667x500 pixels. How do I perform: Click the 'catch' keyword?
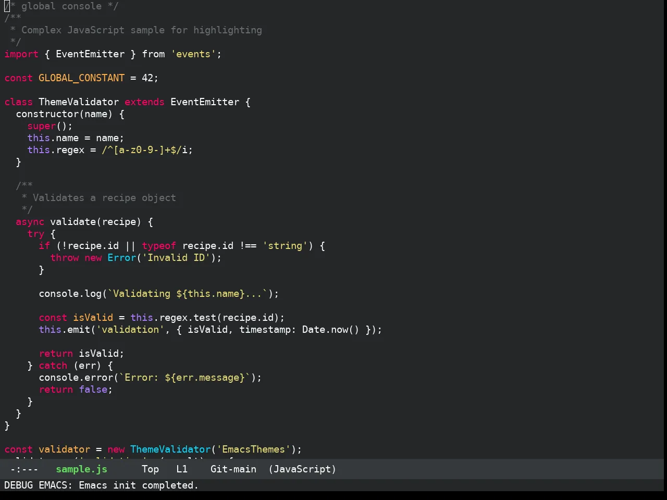(53, 366)
